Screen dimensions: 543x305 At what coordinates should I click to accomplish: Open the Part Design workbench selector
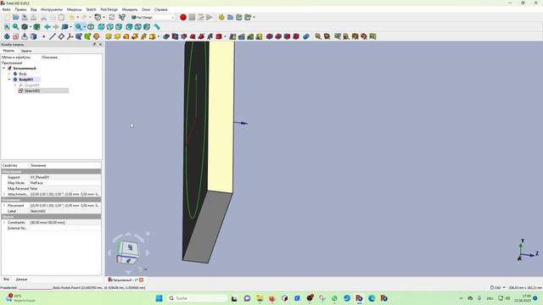[x=153, y=17]
